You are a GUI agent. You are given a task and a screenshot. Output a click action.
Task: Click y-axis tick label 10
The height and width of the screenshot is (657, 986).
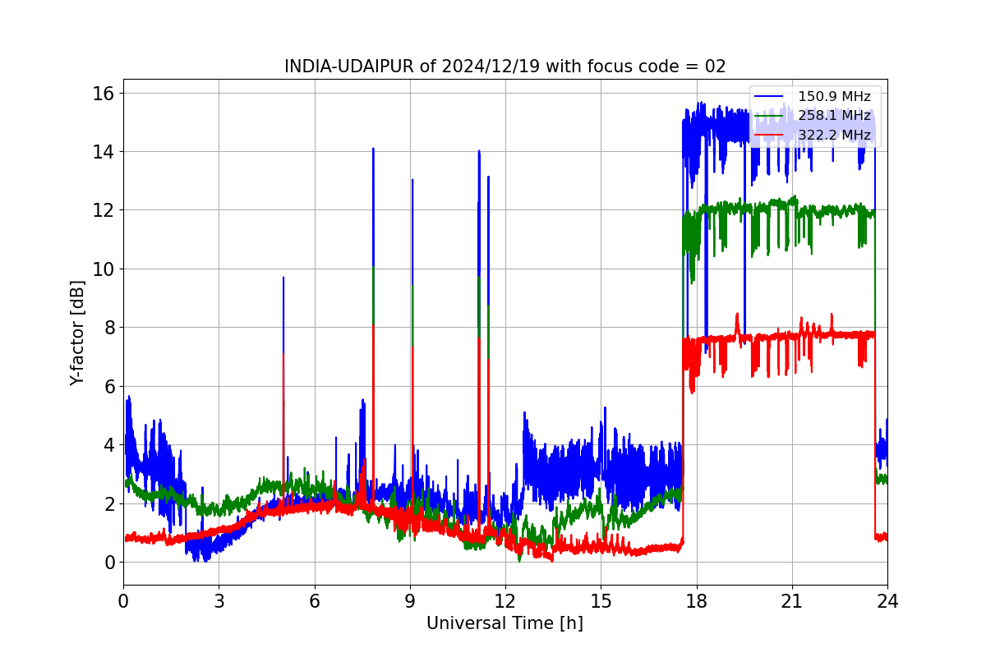(x=104, y=269)
